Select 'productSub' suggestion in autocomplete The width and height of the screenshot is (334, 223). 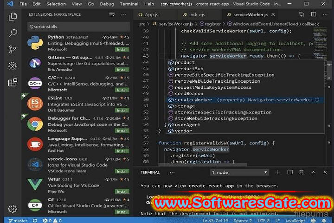(x=245, y=69)
